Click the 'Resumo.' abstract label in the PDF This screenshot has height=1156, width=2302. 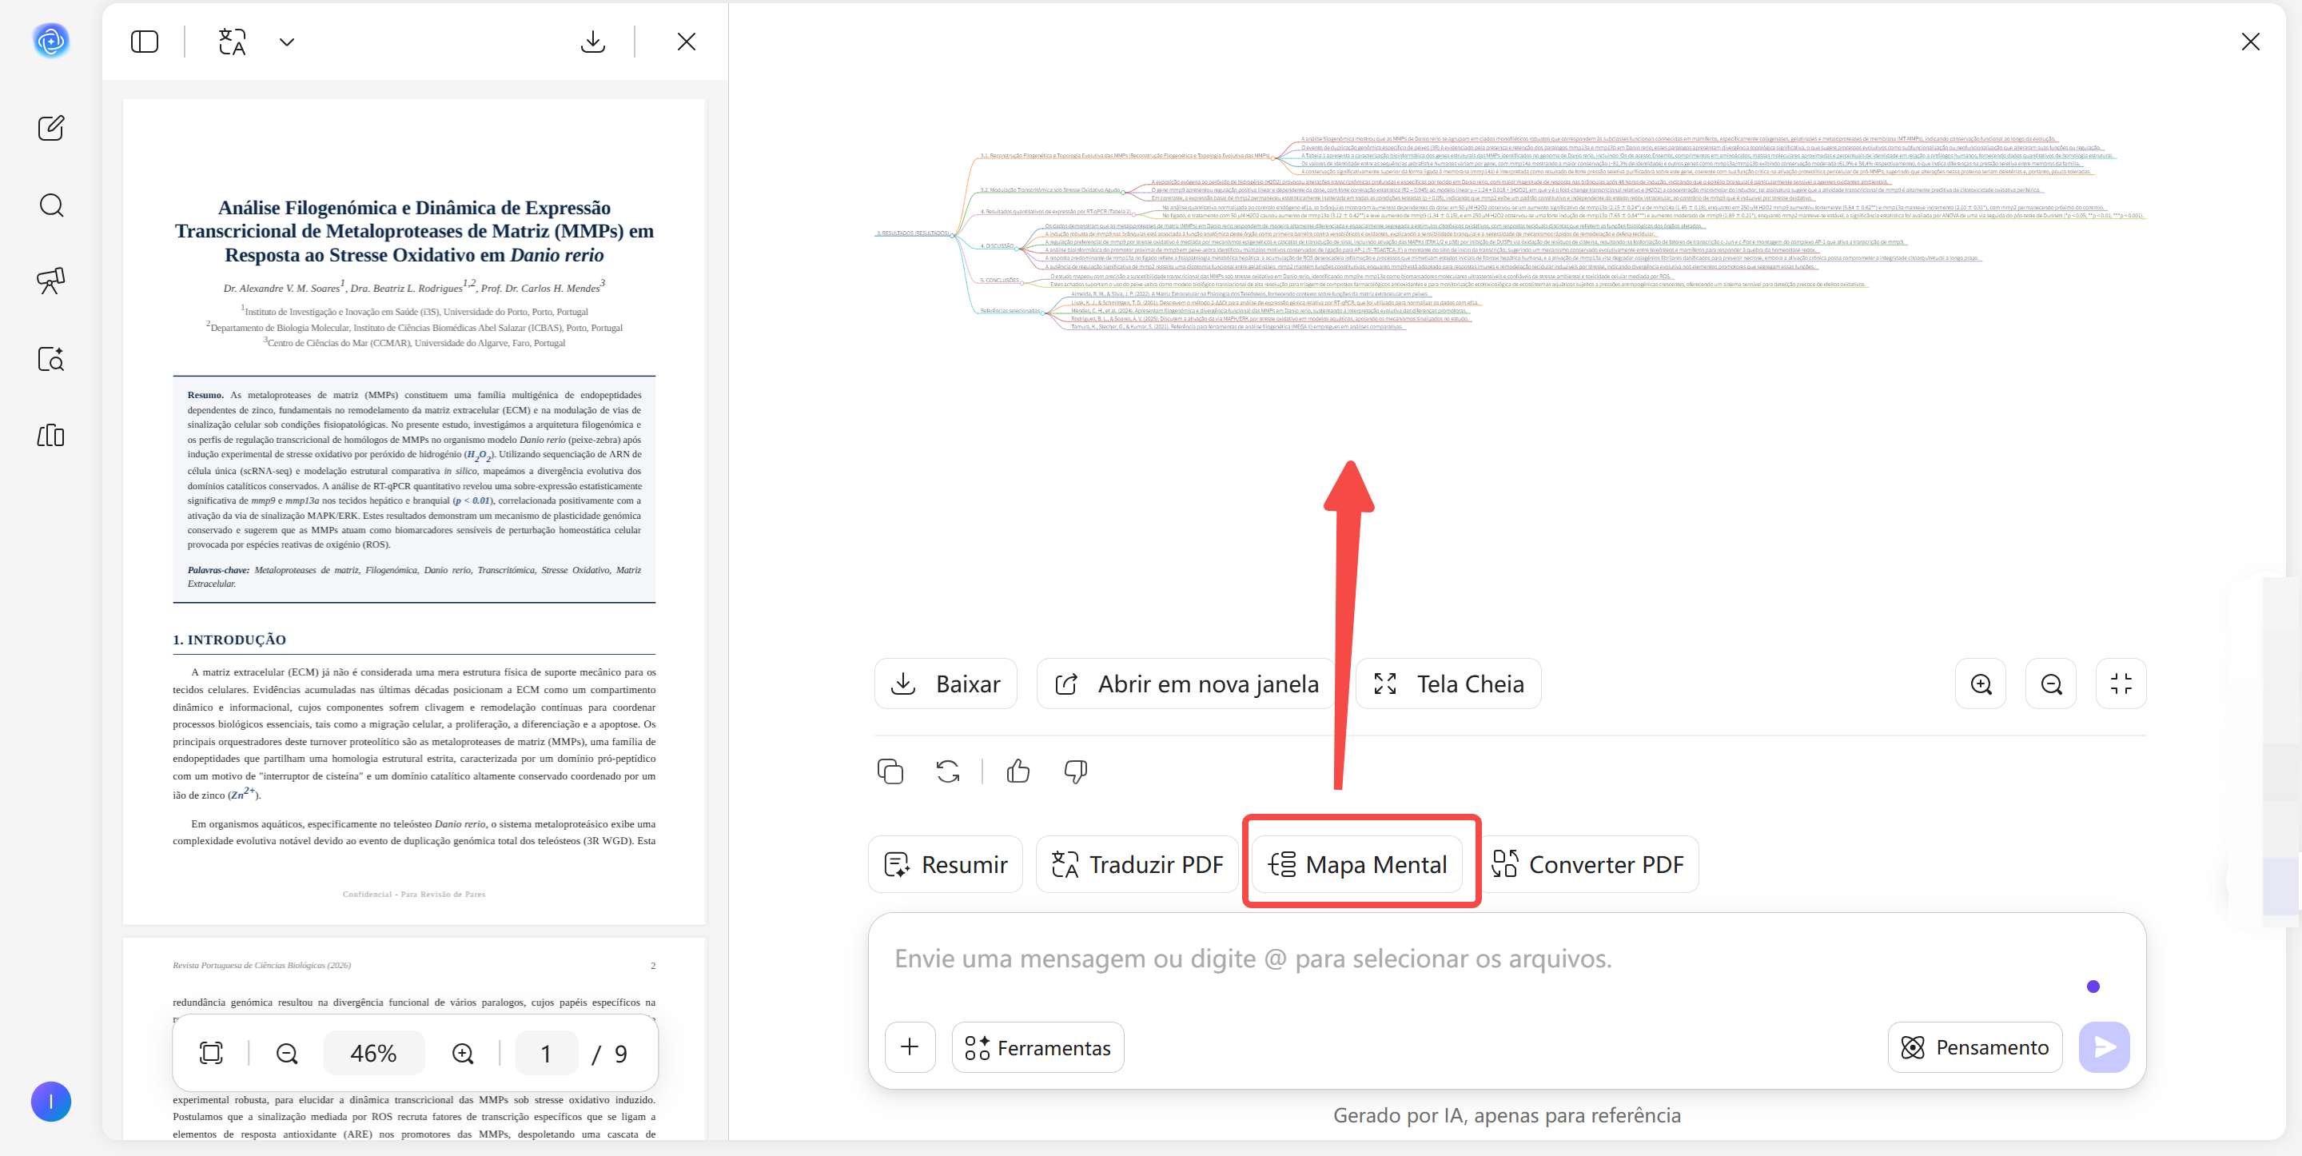205,394
